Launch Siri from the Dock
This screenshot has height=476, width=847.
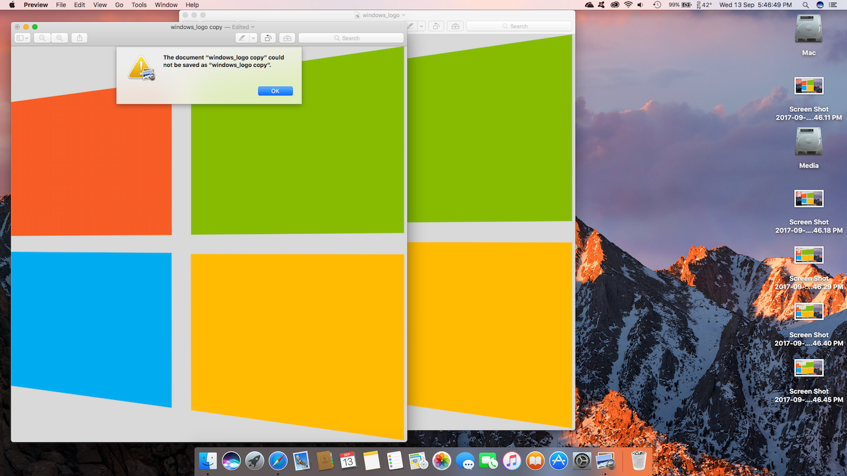(231, 460)
